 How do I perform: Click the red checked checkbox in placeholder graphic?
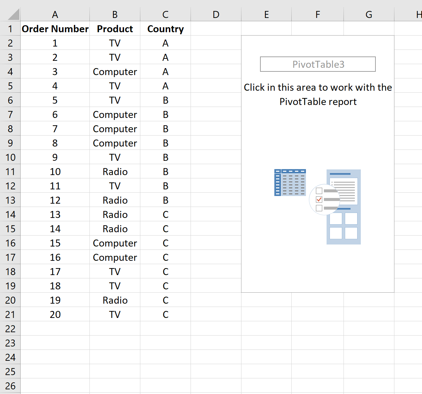pyautogui.click(x=319, y=200)
